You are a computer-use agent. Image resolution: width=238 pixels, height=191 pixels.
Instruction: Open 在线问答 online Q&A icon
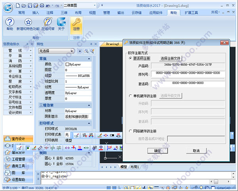(48, 24)
